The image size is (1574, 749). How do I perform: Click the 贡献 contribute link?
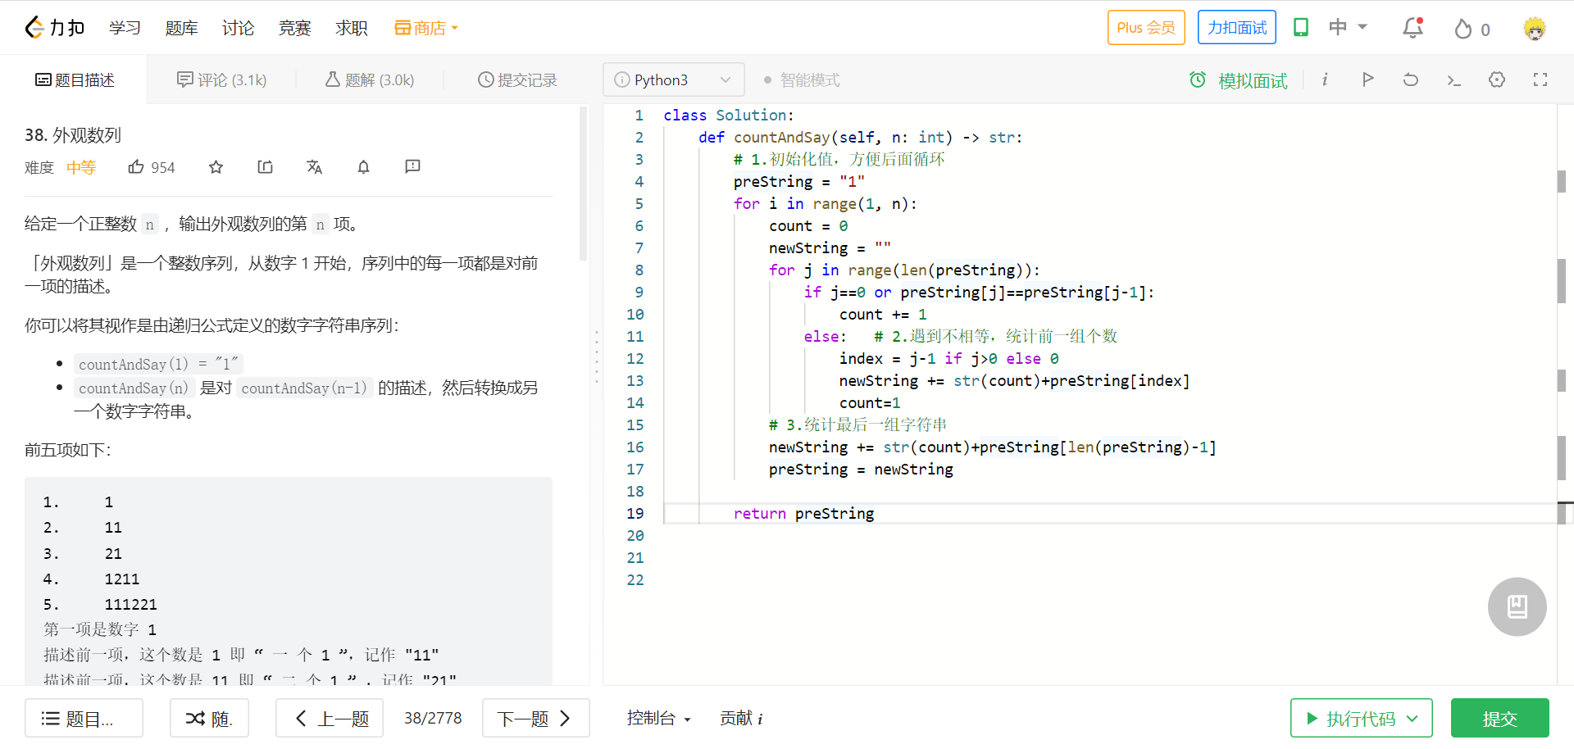click(741, 718)
